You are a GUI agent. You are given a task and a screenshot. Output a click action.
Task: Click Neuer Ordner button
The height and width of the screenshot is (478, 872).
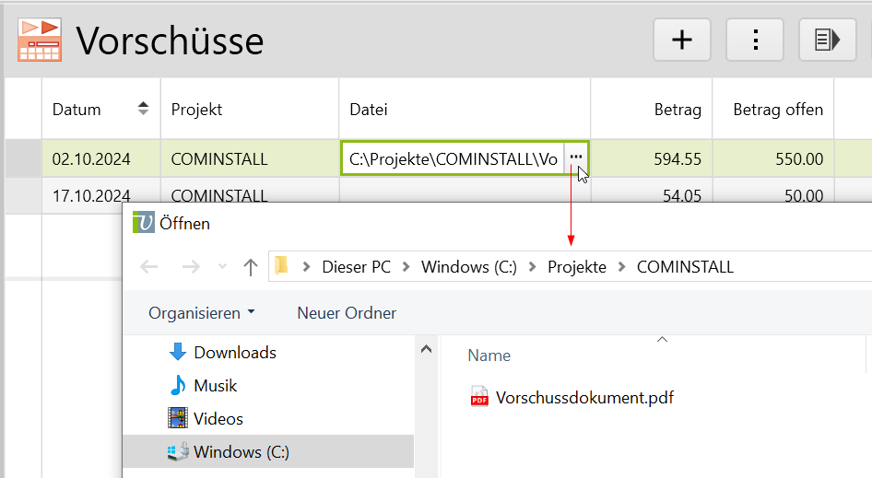[x=347, y=313]
